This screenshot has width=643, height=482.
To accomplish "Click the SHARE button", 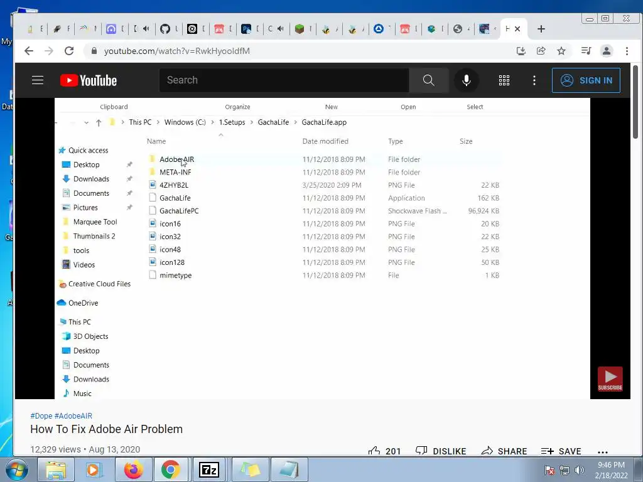I will click(504, 451).
